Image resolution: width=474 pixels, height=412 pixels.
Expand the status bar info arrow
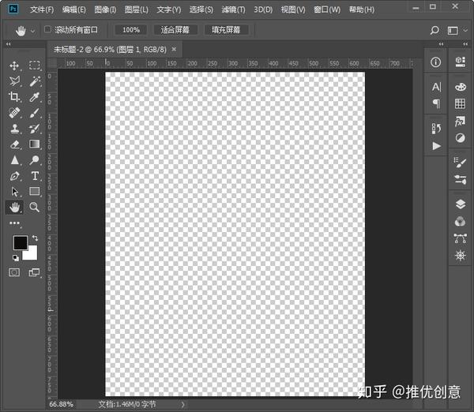pos(182,404)
